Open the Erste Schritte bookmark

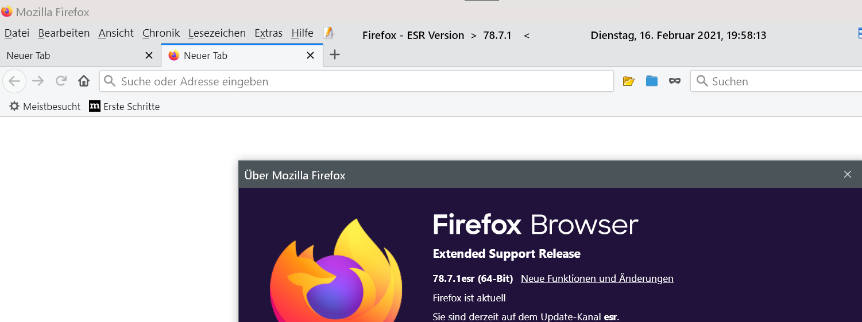(125, 107)
